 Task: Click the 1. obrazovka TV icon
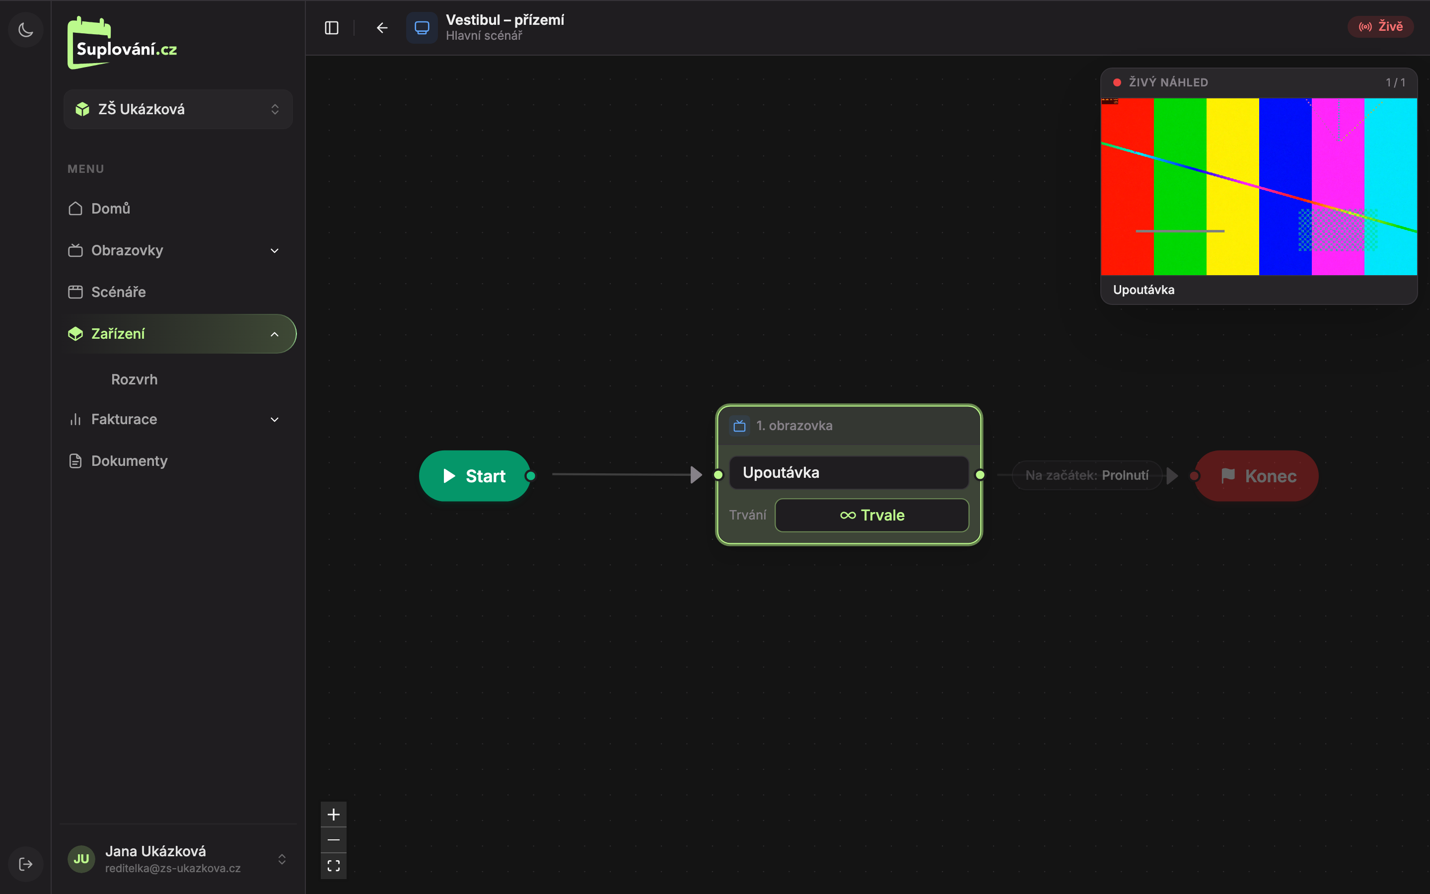[x=739, y=425]
